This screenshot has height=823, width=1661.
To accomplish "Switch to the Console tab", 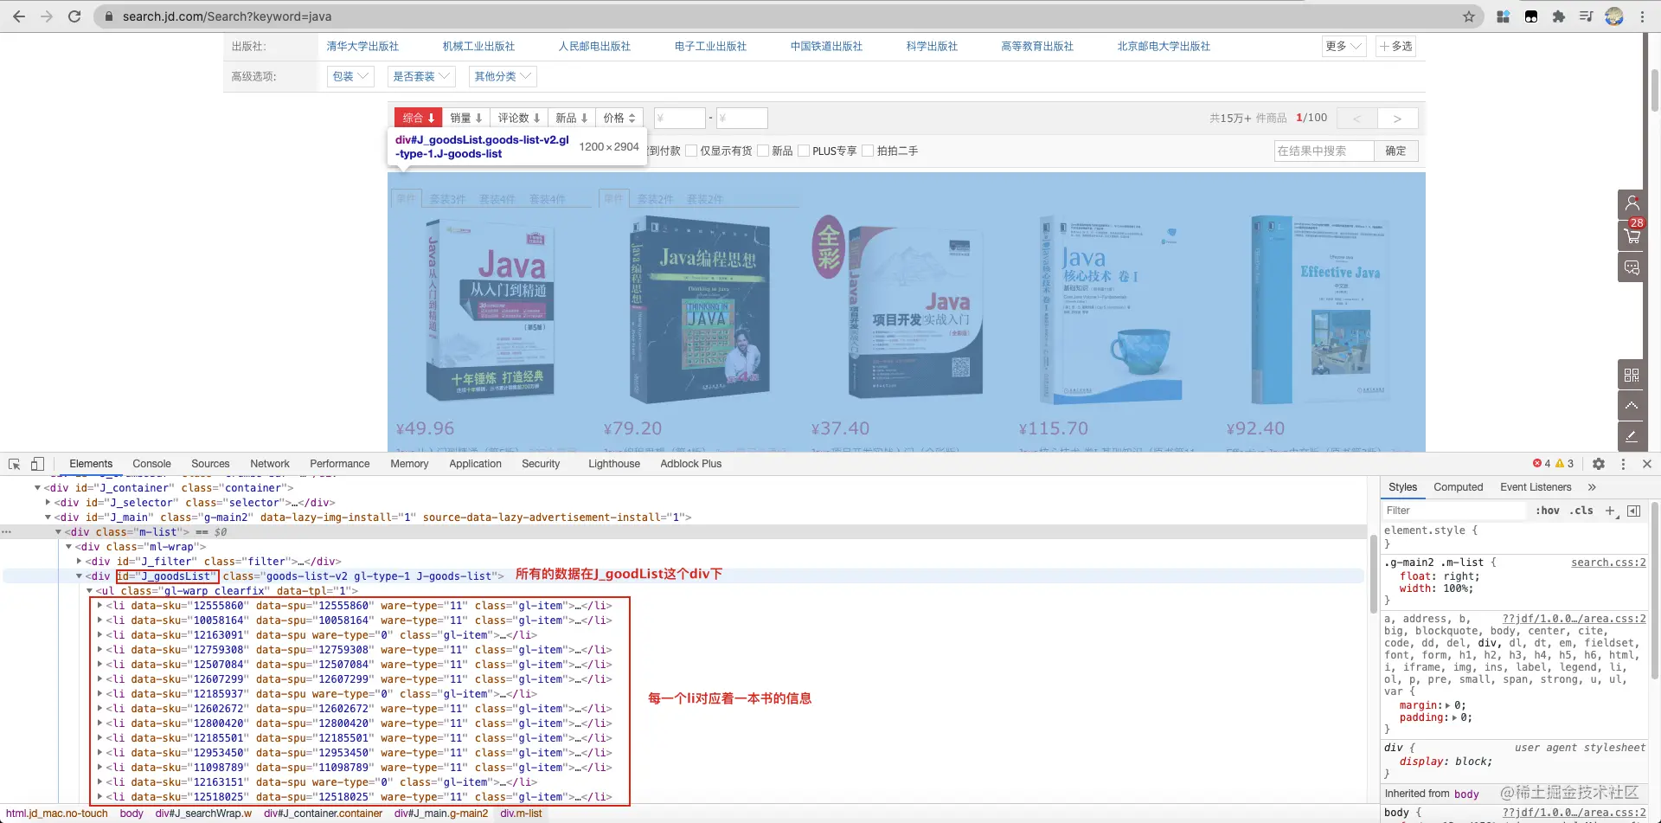I will [x=151, y=464].
